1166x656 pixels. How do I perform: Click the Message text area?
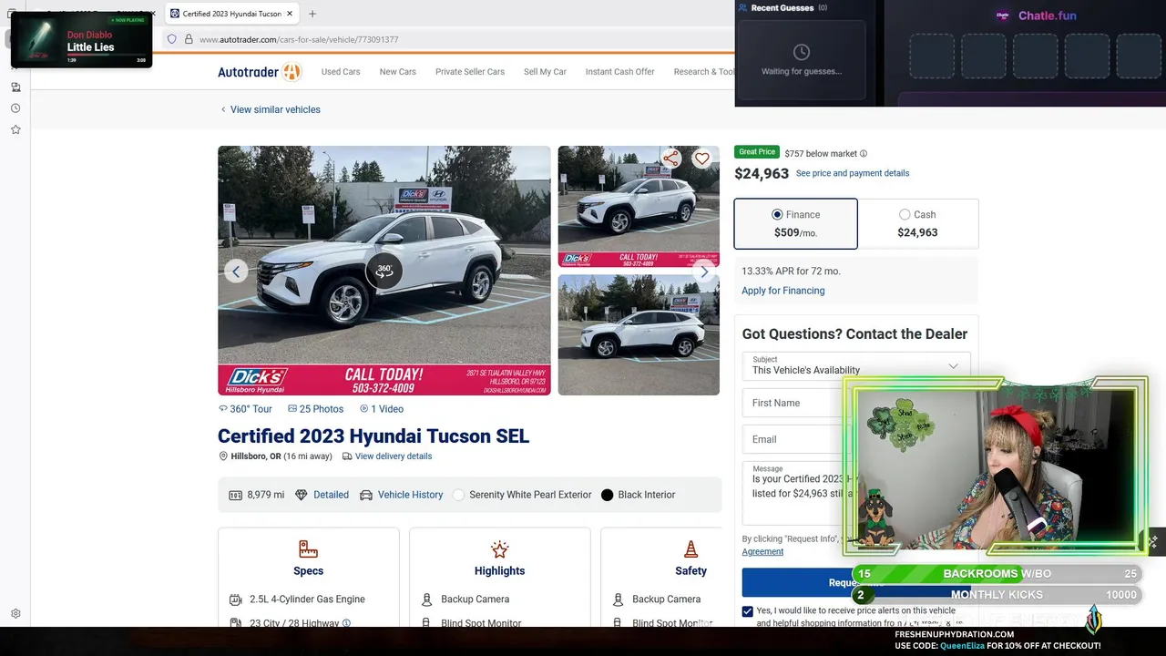point(793,493)
